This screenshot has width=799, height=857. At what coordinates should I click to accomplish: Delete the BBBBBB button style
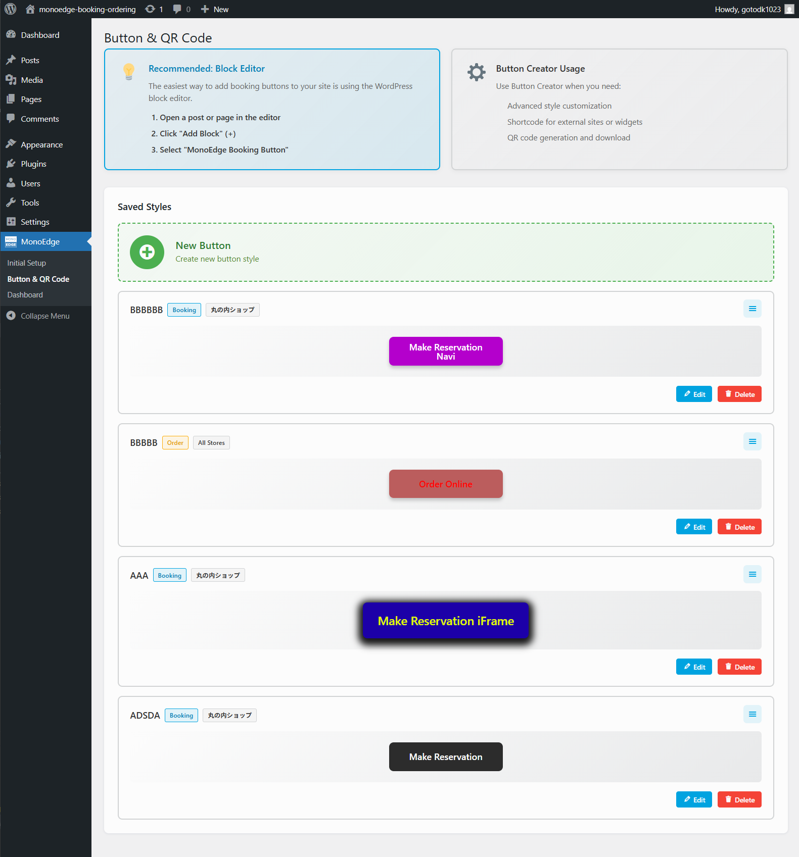tap(739, 394)
